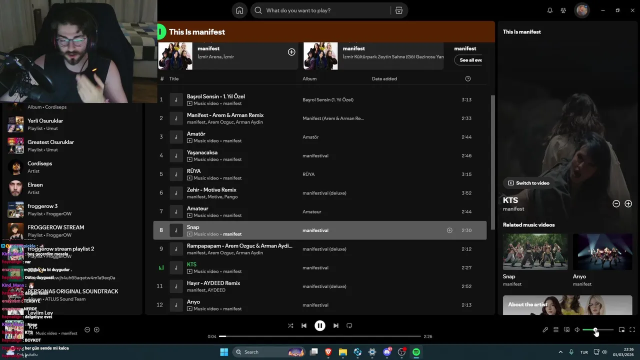Image resolution: width=640 pixels, height=360 pixels.
Task: Click 'Switch to video' button
Action: point(528,183)
